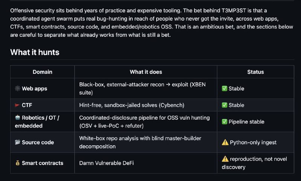Click the What it hunts heading
Image resolution: width=301 pixels, height=181 pixels.
pyautogui.click(x=35, y=52)
